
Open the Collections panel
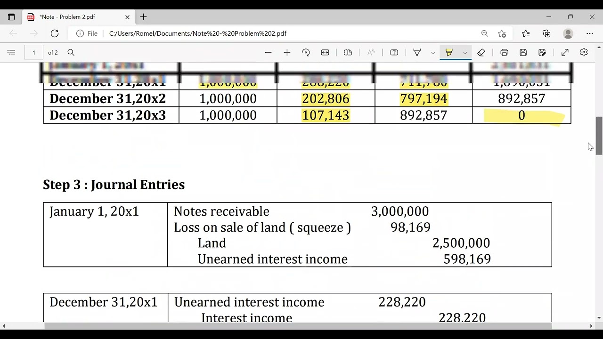pyautogui.click(x=546, y=33)
